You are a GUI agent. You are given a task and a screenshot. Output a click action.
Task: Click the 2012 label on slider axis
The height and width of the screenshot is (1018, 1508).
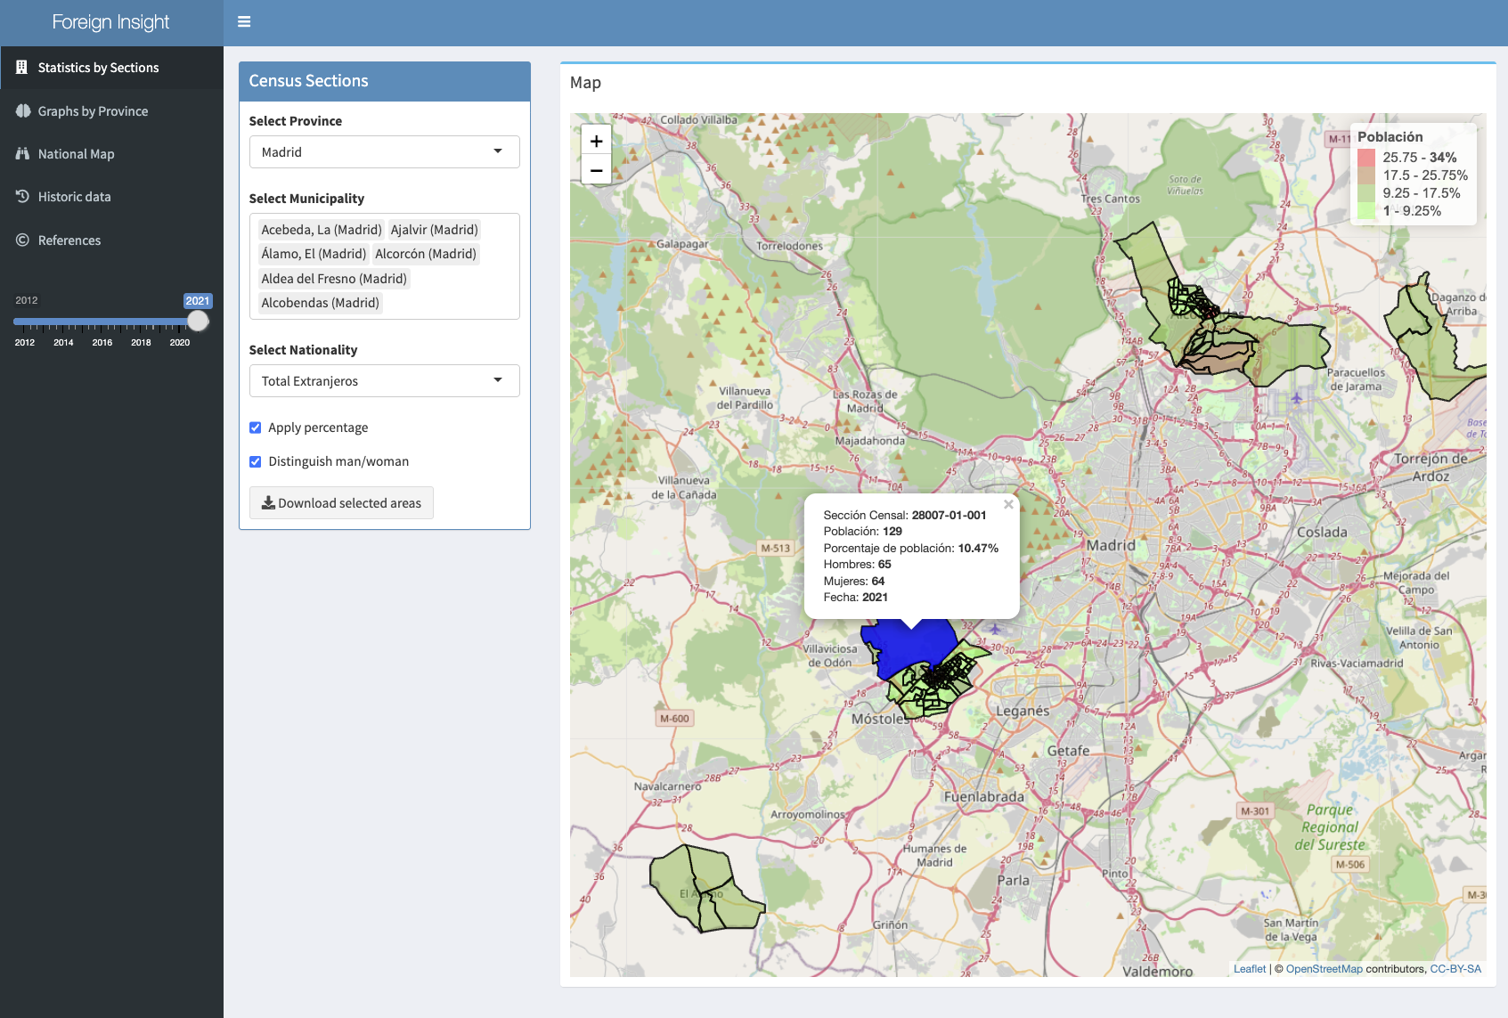click(x=25, y=343)
